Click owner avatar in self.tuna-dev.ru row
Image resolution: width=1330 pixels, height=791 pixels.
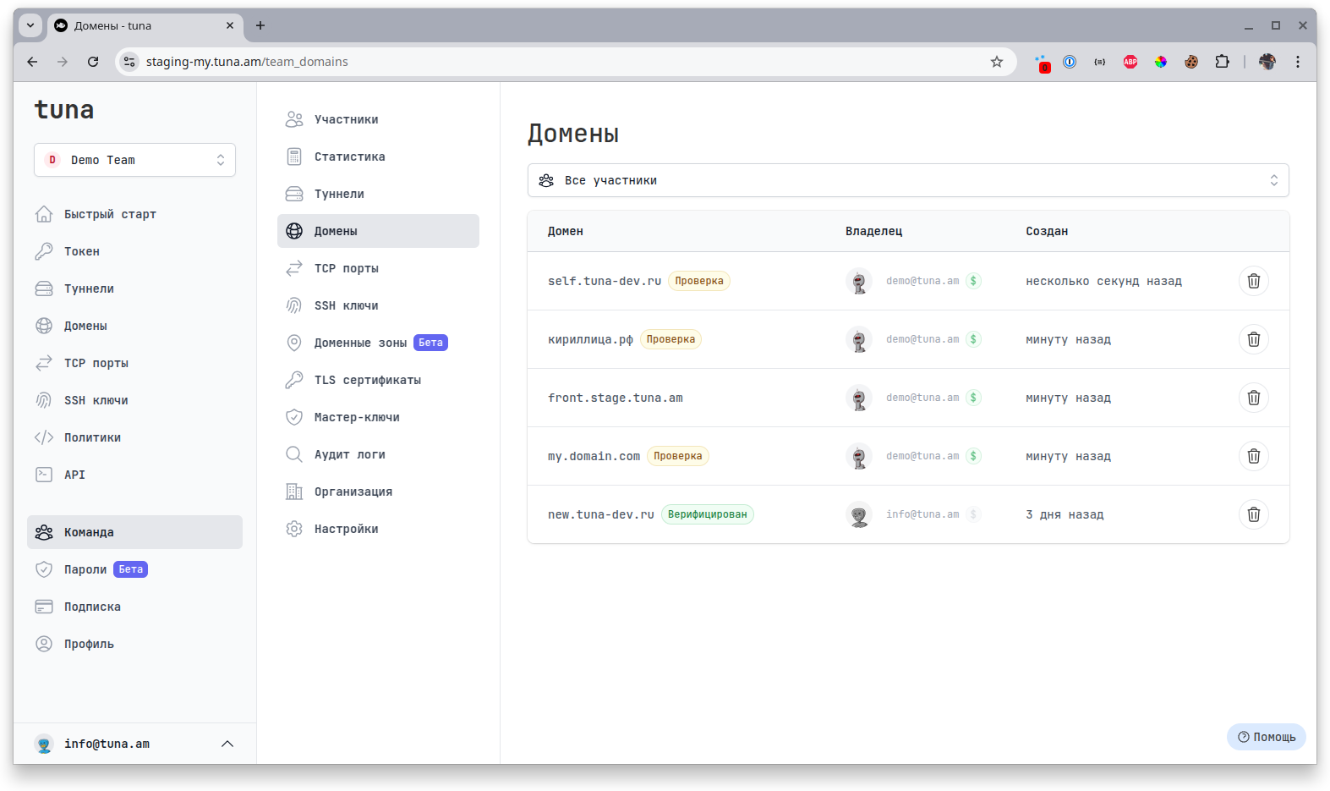859,281
